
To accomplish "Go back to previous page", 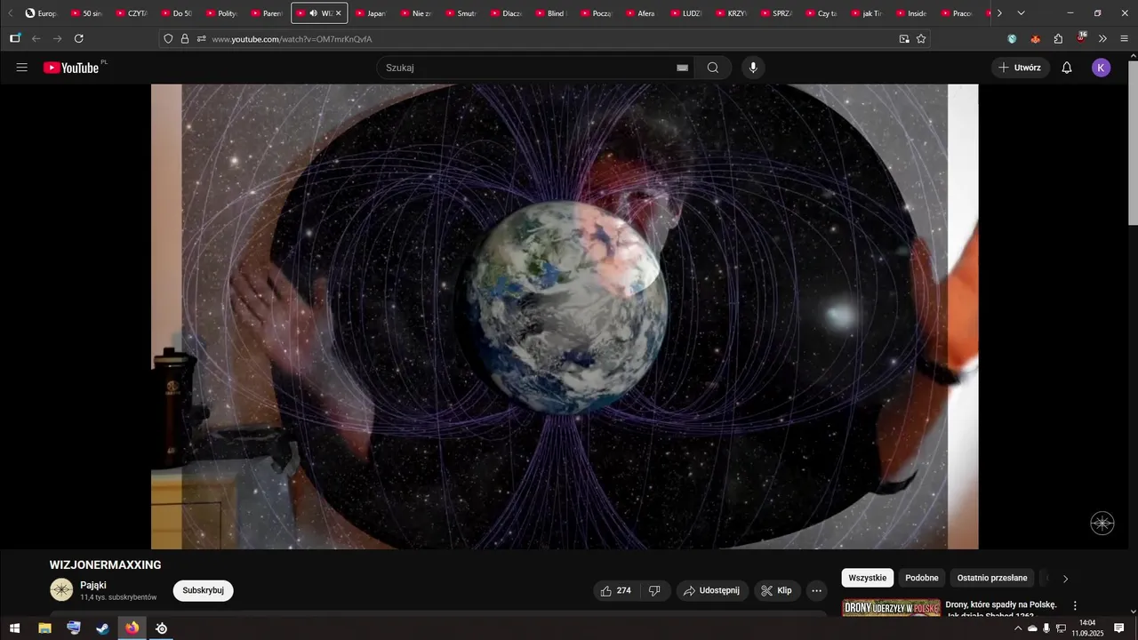I will 36,38.
